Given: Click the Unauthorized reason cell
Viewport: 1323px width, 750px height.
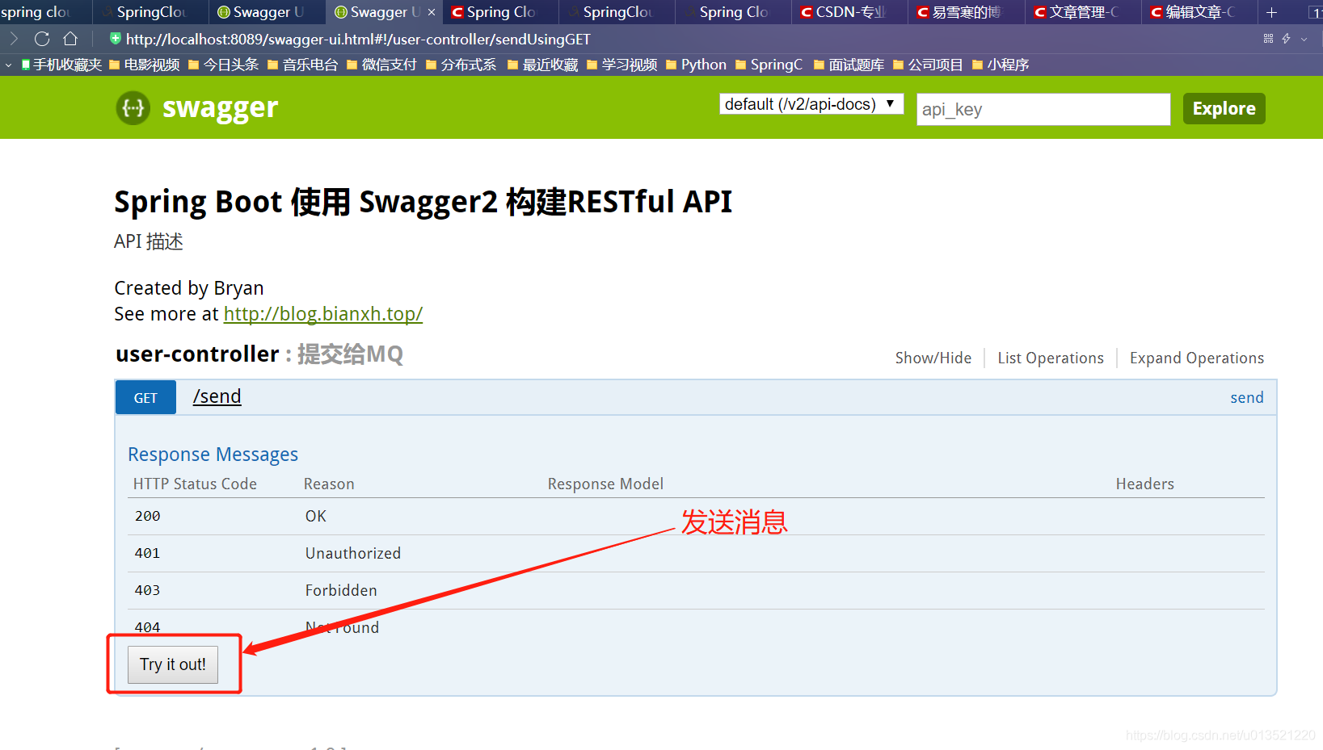Looking at the screenshot, I should (x=353, y=553).
